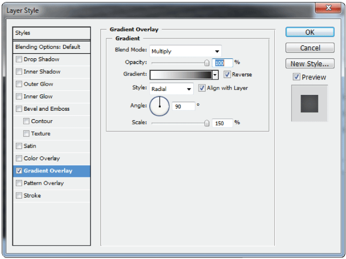Screen dimensions: 346x259
Task: Click the Opacity slider handle
Action: [207, 63]
